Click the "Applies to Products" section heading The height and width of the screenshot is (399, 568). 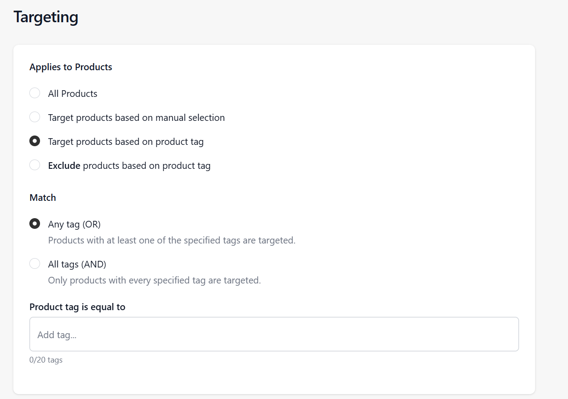pos(71,67)
